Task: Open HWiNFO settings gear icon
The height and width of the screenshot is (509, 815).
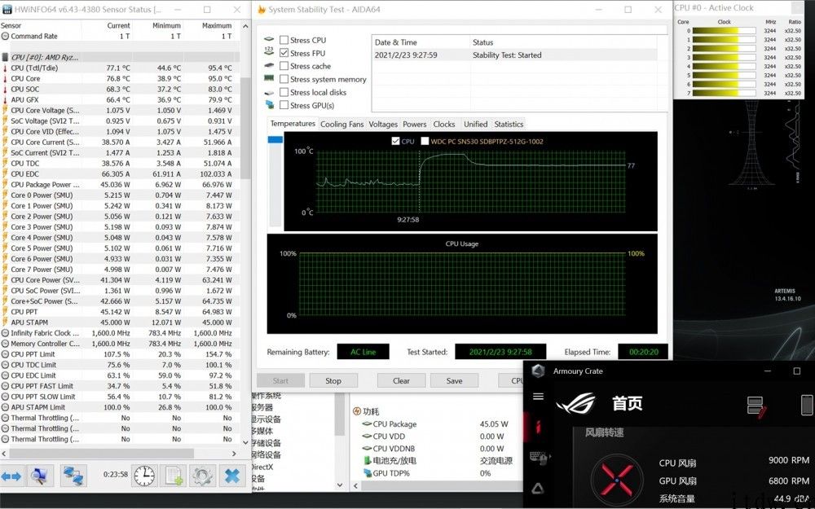Action: point(201,476)
